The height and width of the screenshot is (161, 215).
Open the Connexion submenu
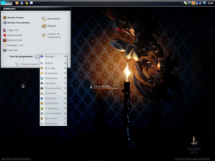[53, 83]
